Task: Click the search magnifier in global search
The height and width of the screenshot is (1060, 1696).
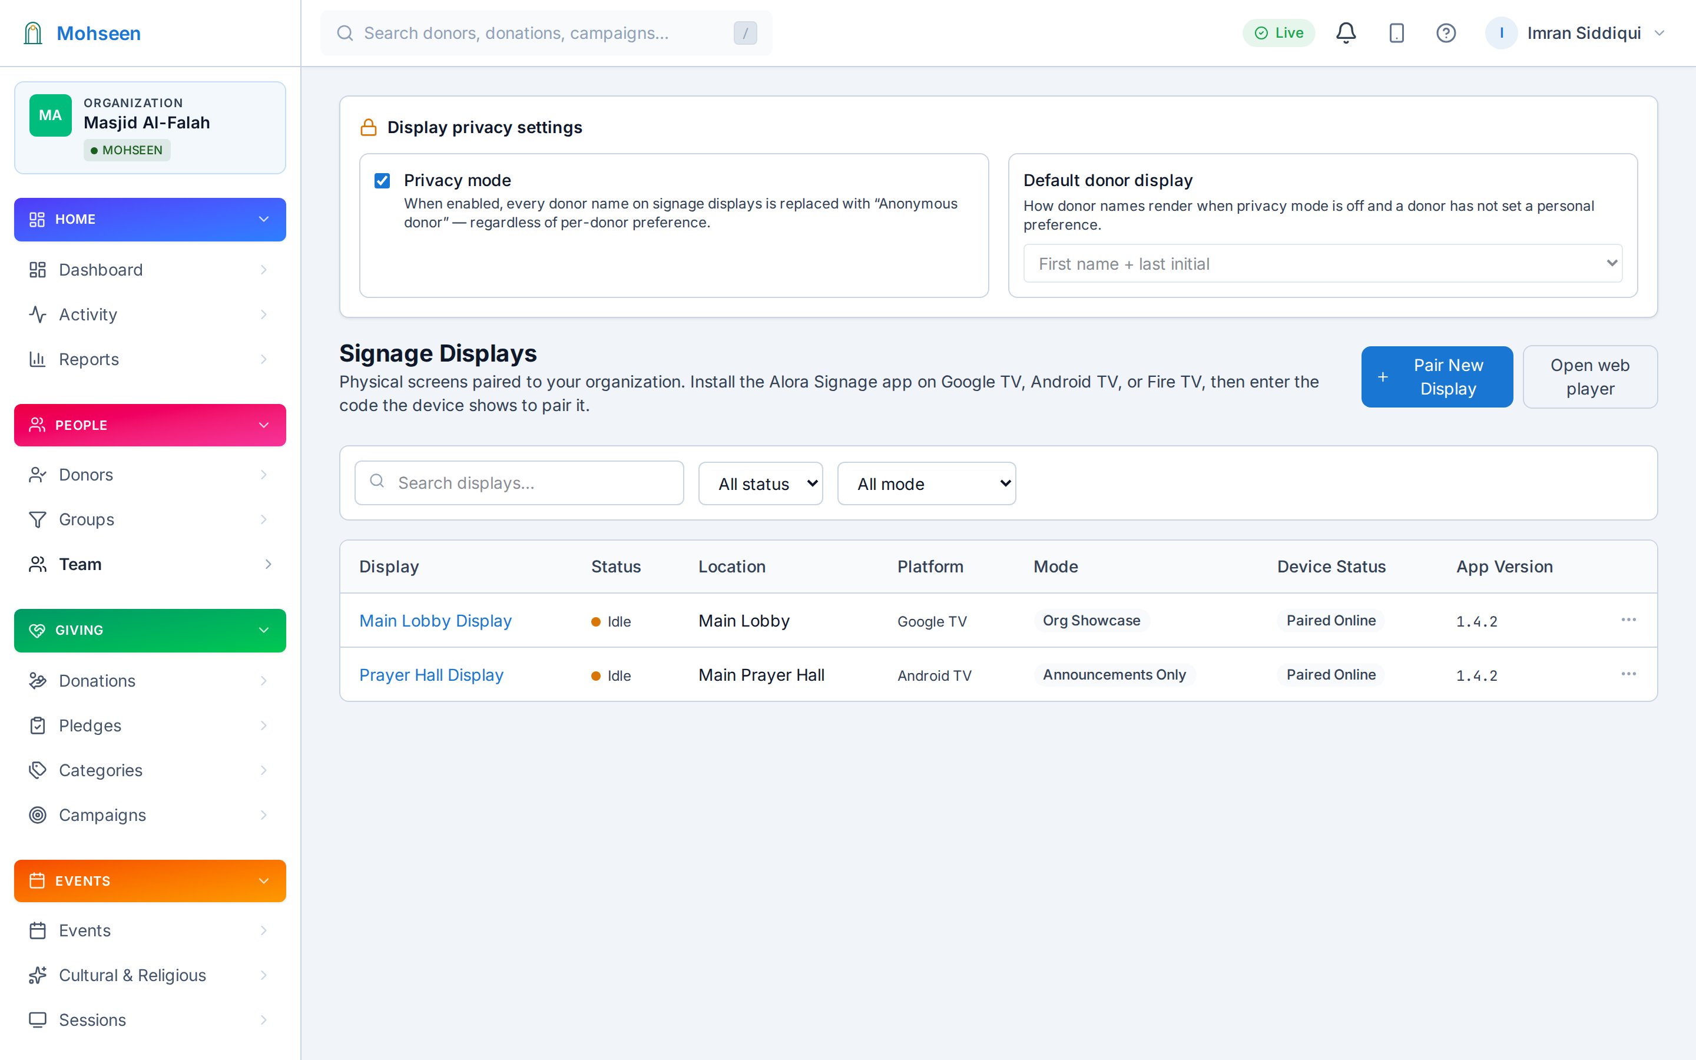Action: 345,33
